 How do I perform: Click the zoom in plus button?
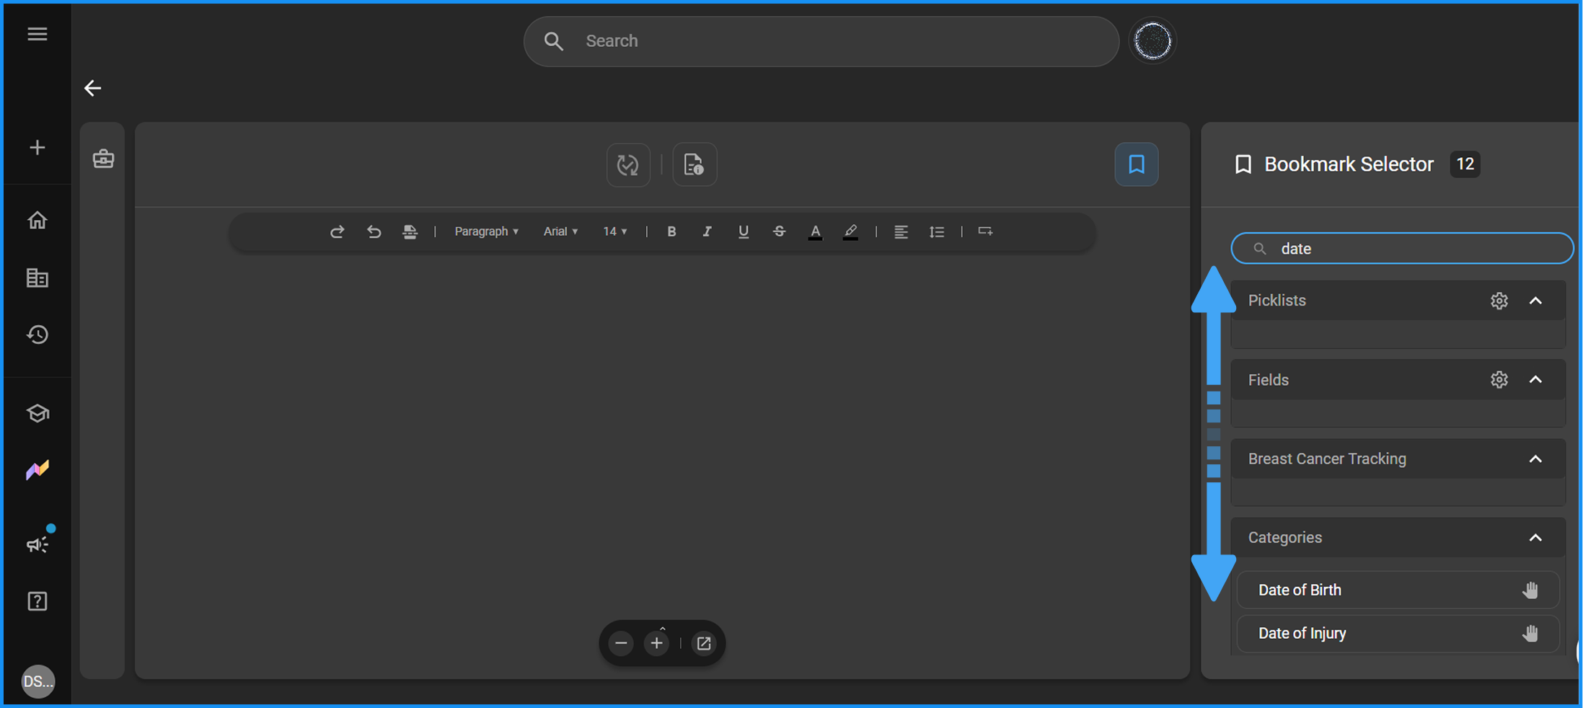[x=656, y=643]
